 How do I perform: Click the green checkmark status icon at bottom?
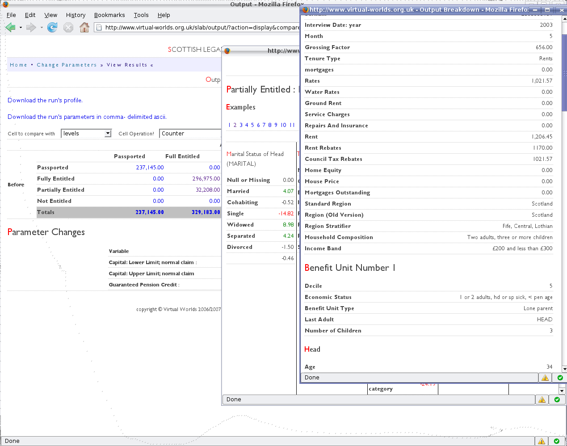[x=557, y=441]
